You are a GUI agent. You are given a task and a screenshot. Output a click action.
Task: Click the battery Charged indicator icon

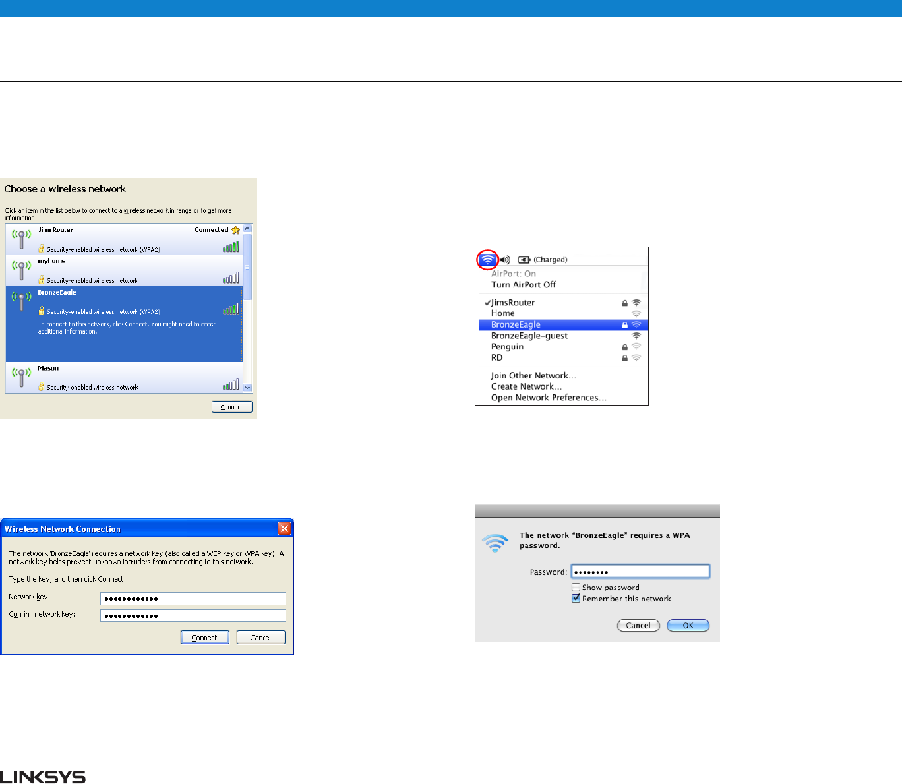(524, 260)
